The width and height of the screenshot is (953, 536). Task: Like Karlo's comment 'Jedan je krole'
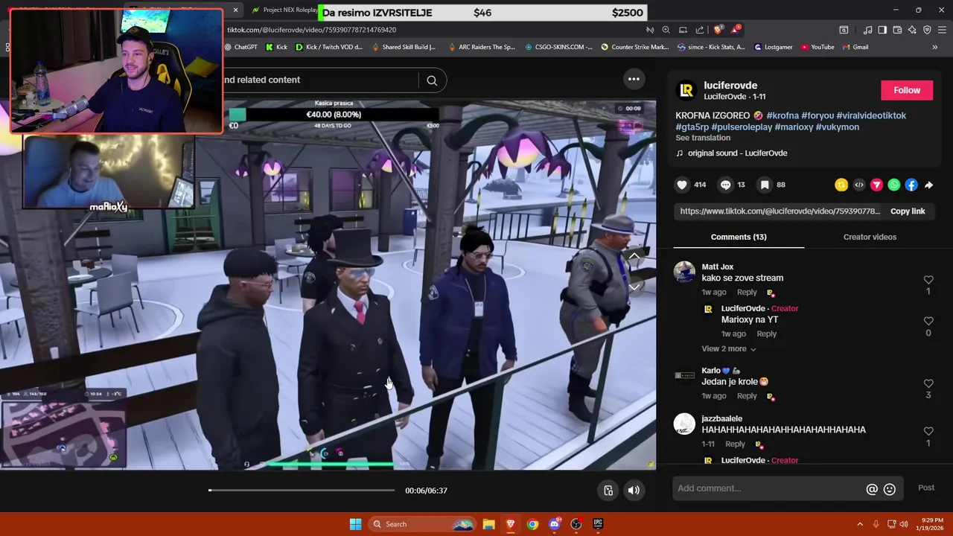coord(928,383)
